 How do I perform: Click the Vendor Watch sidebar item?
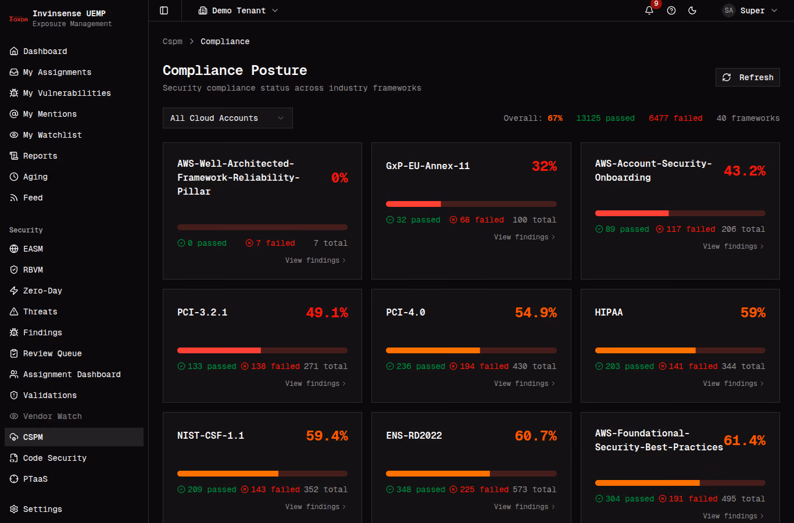pyautogui.click(x=74, y=416)
